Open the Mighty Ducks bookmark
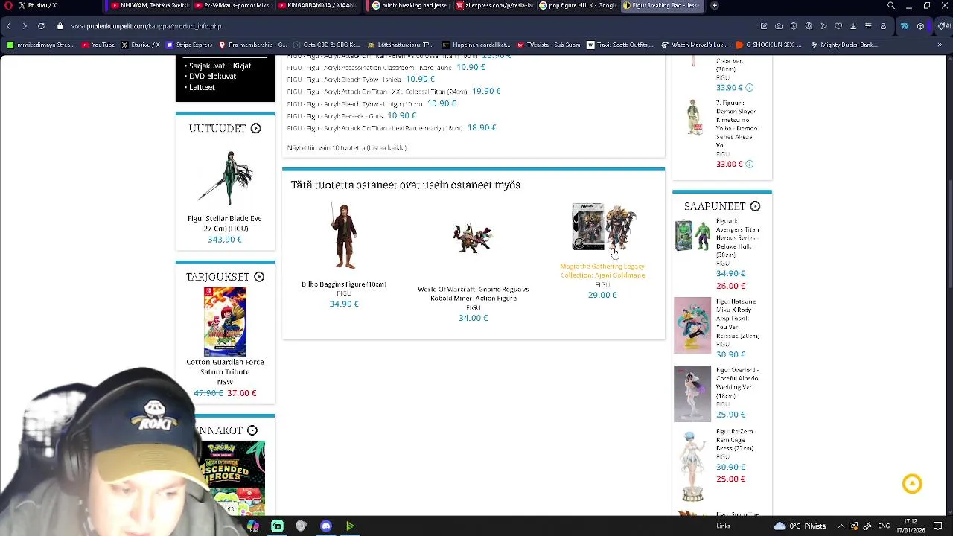The width and height of the screenshot is (953, 536). pyautogui.click(x=844, y=45)
